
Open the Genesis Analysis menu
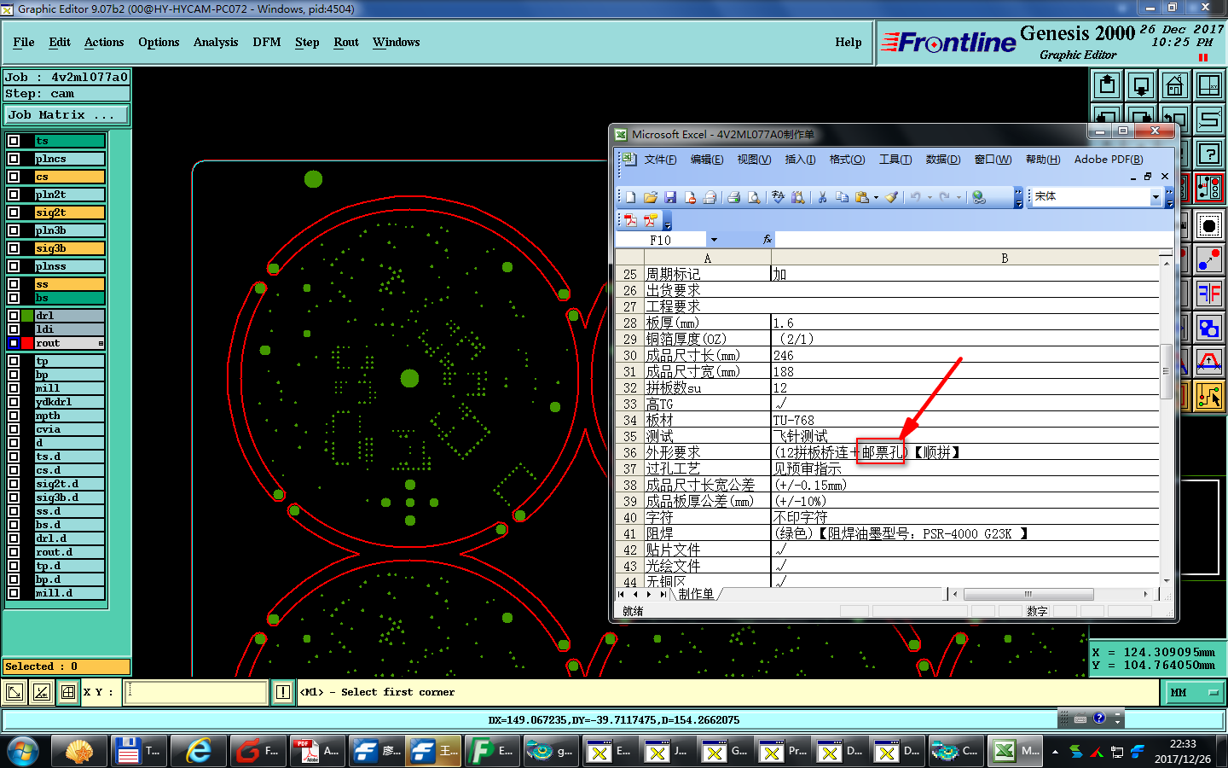coord(216,42)
